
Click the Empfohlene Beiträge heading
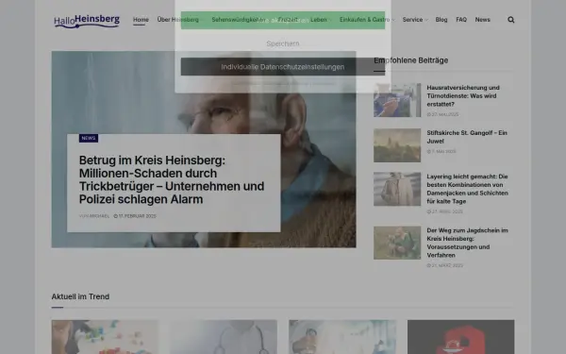click(x=410, y=60)
